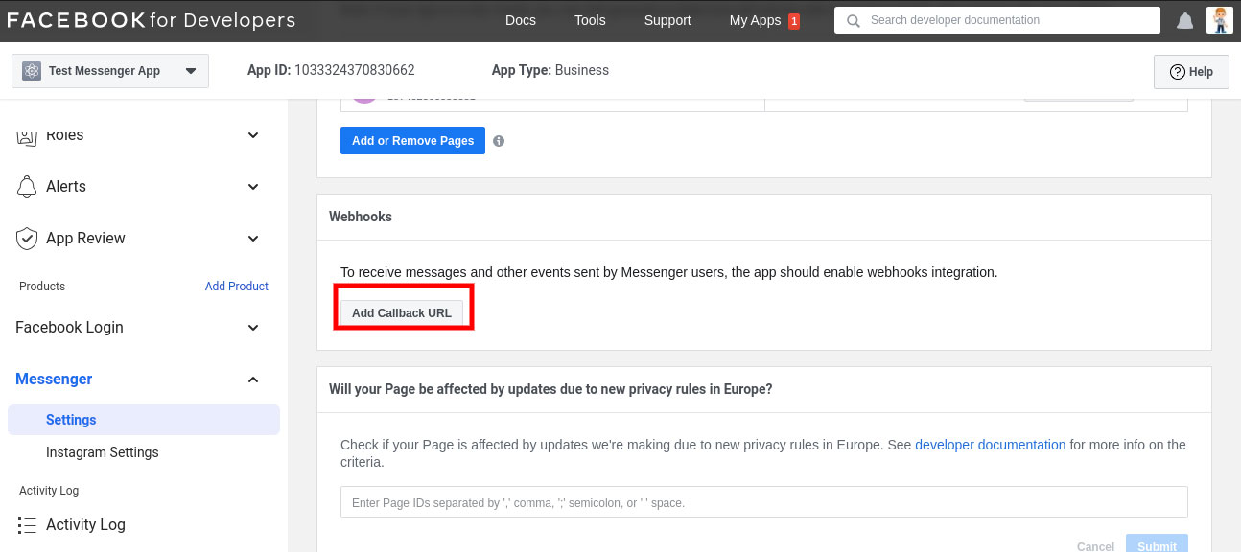Viewport: 1241px width, 552px height.
Task: Open the developer documentation link
Action: (x=991, y=445)
